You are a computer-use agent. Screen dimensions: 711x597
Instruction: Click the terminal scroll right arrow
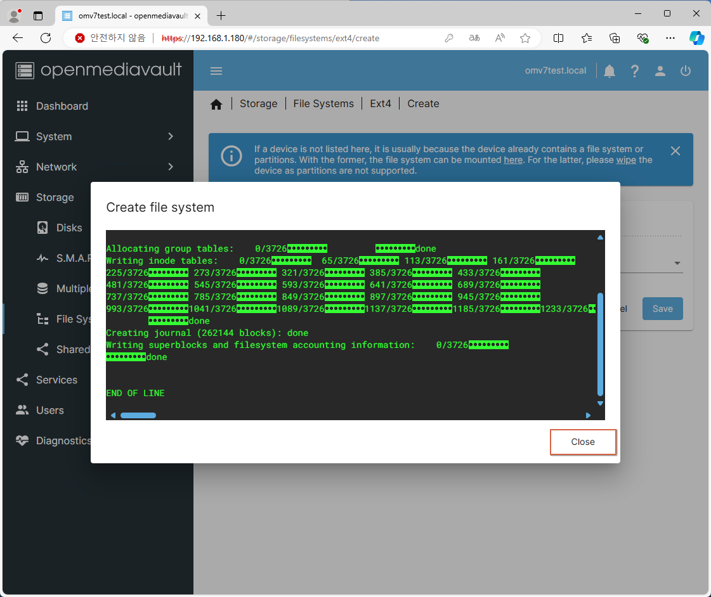click(x=588, y=415)
